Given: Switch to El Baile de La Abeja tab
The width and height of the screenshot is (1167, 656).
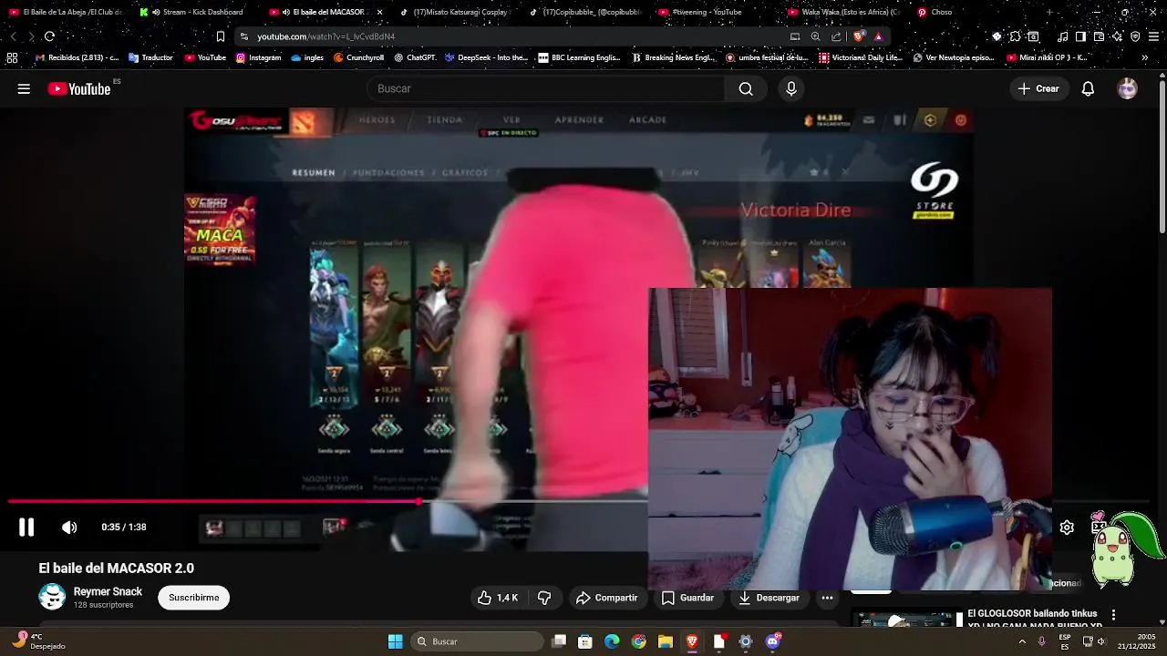Looking at the screenshot, I should [x=66, y=12].
